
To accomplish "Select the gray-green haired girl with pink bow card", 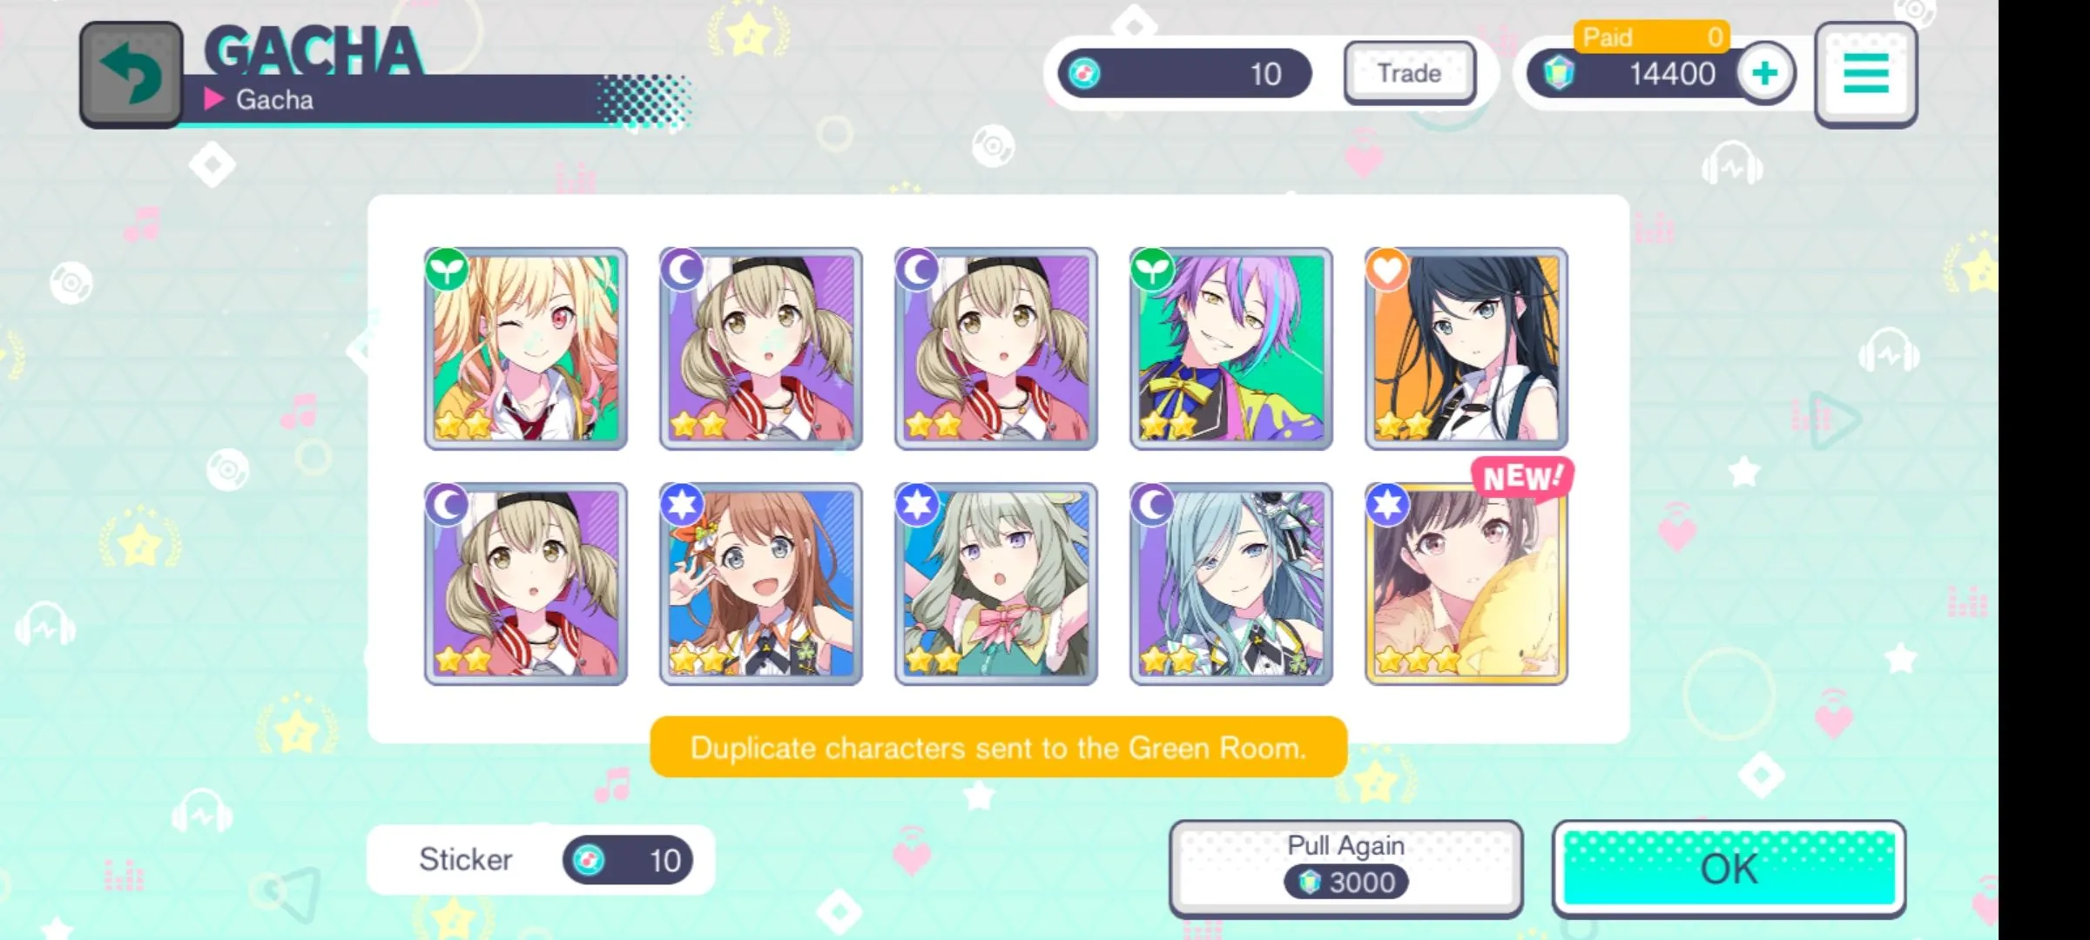I will pyautogui.click(x=996, y=584).
